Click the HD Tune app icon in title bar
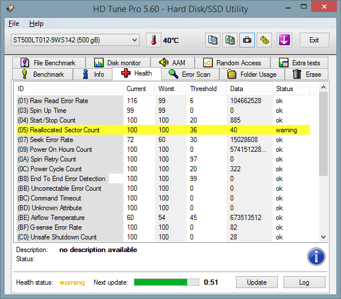This screenshot has height=299, width=341. 10,9
